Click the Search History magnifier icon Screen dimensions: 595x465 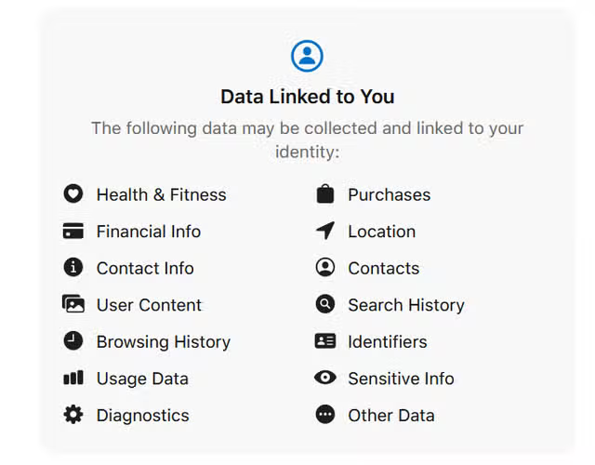[x=324, y=304]
